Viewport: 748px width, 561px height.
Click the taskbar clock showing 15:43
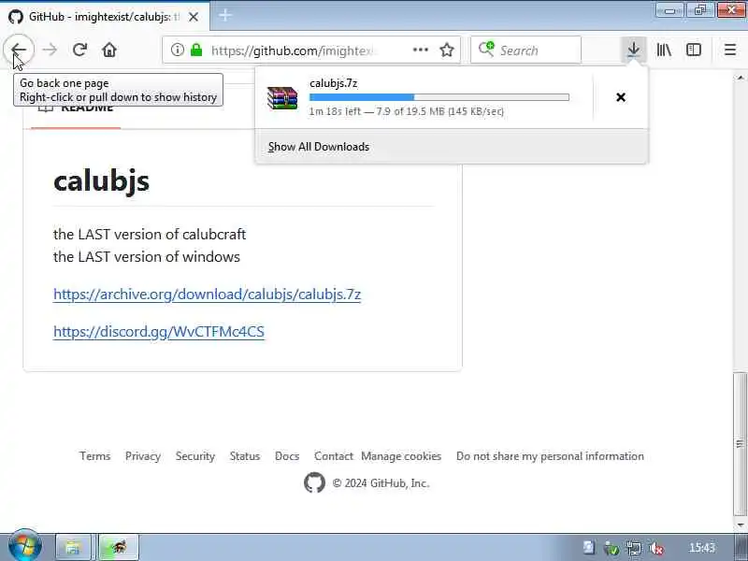[x=702, y=548]
